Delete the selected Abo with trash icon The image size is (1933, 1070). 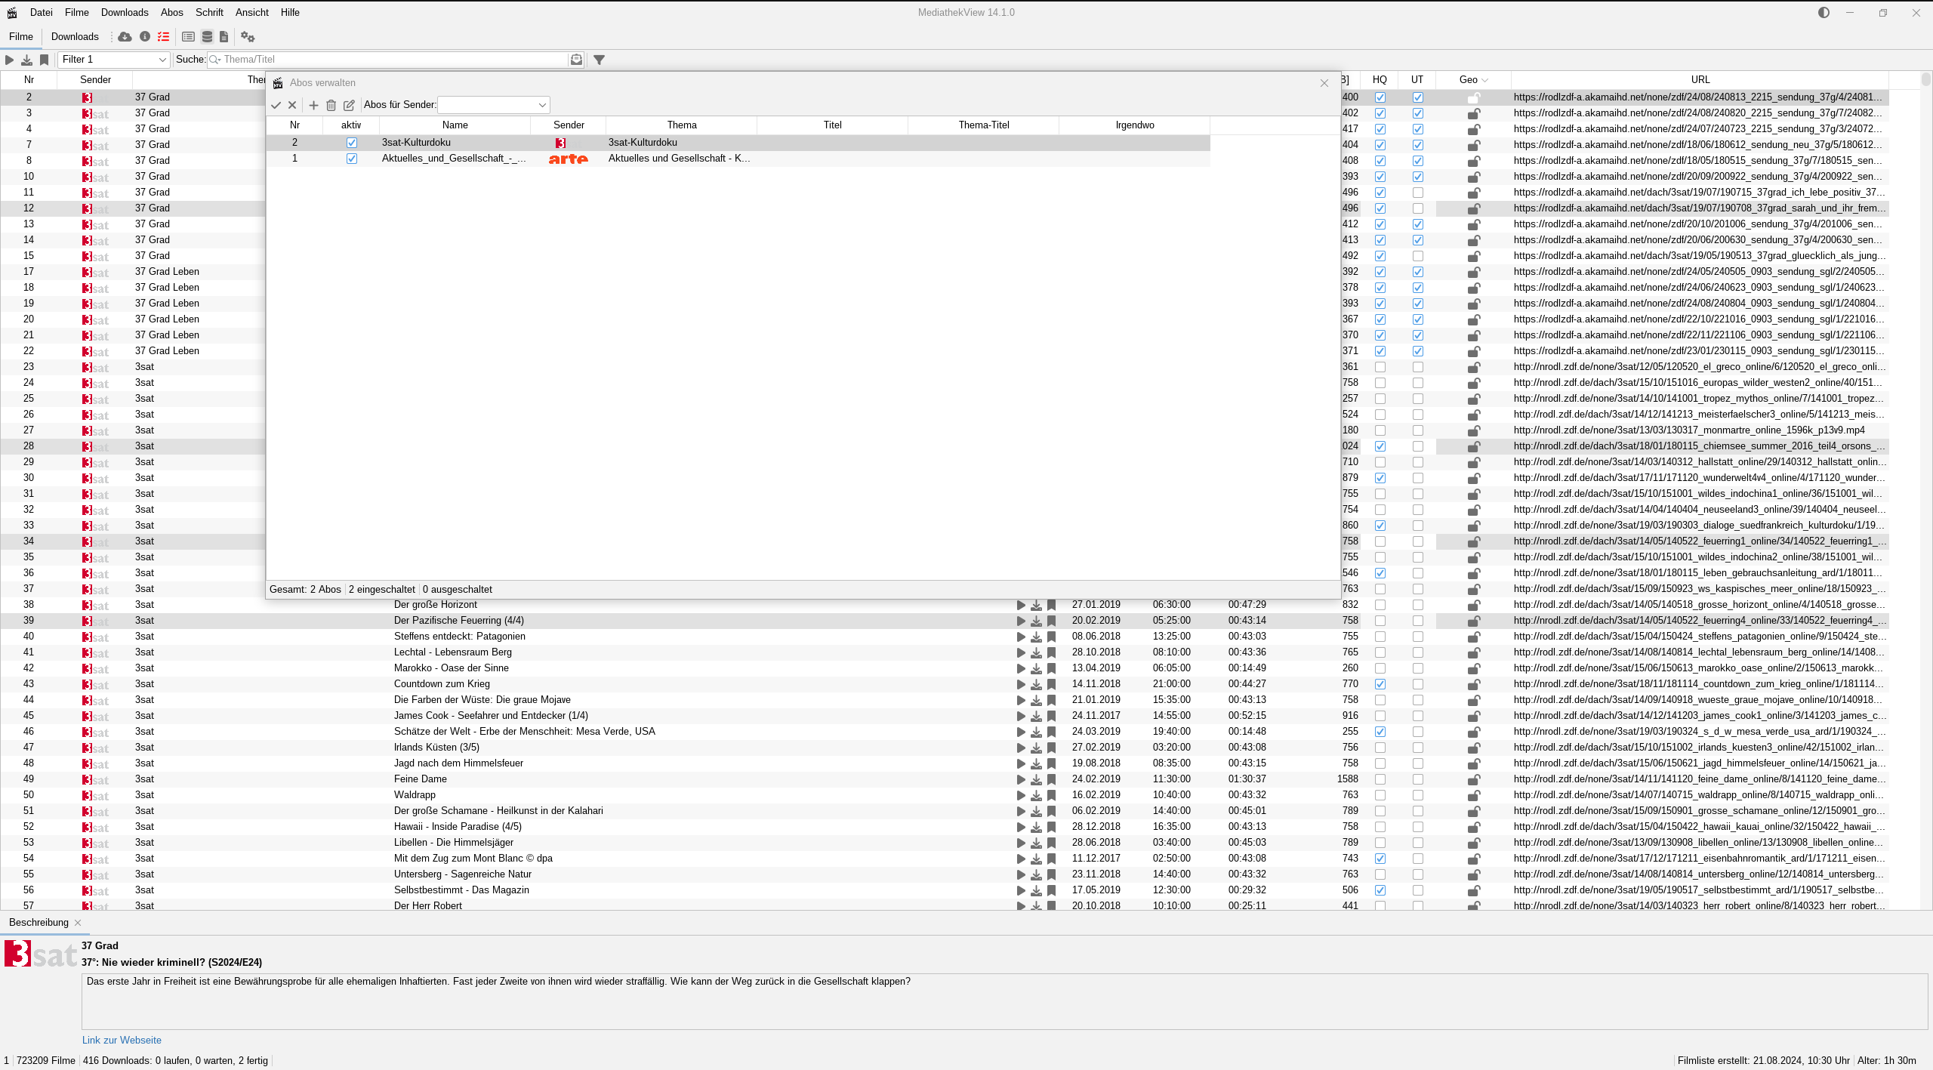pyautogui.click(x=331, y=105)
